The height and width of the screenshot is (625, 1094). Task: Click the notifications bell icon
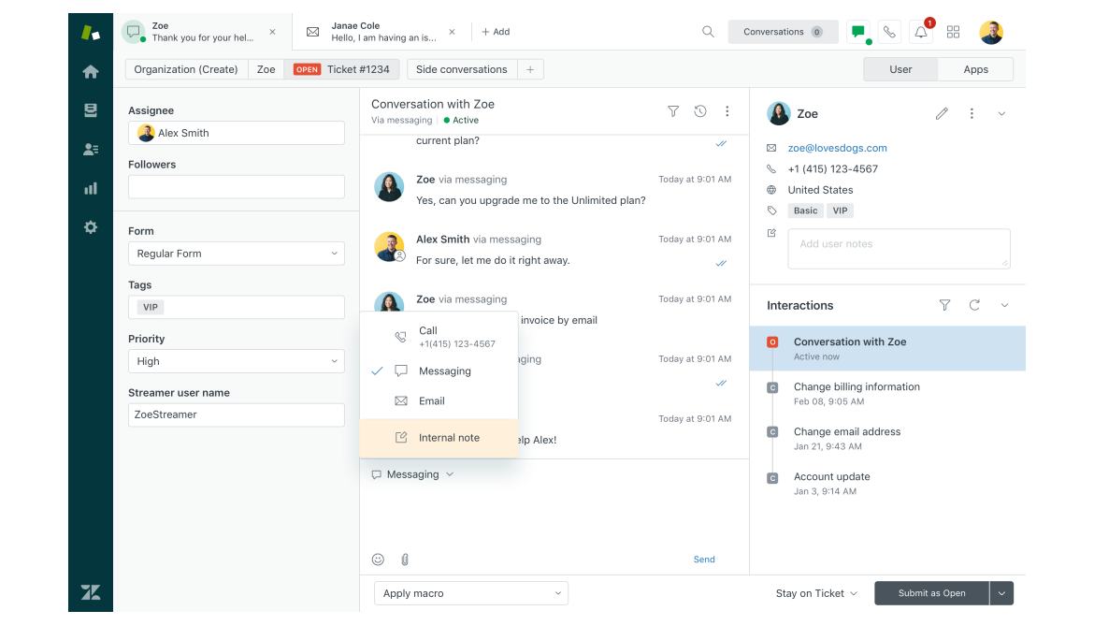[x=921, y=32]
